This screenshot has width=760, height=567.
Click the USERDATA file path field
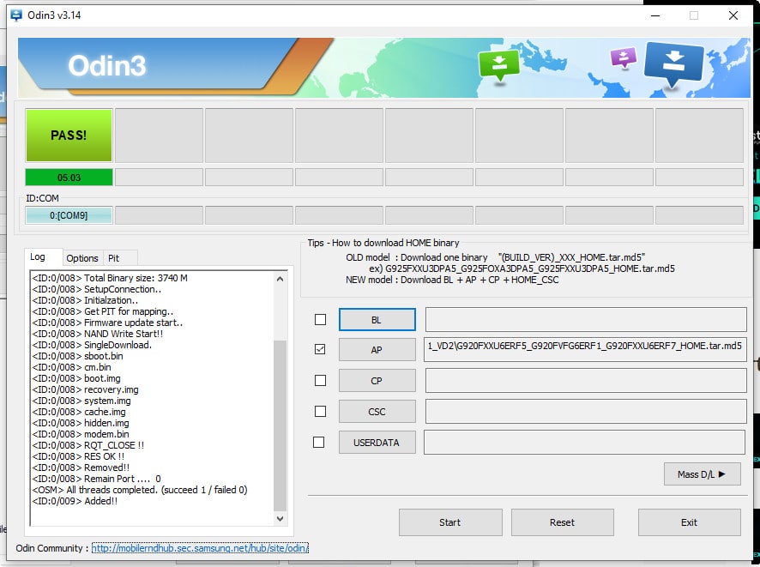pos(584,442)
